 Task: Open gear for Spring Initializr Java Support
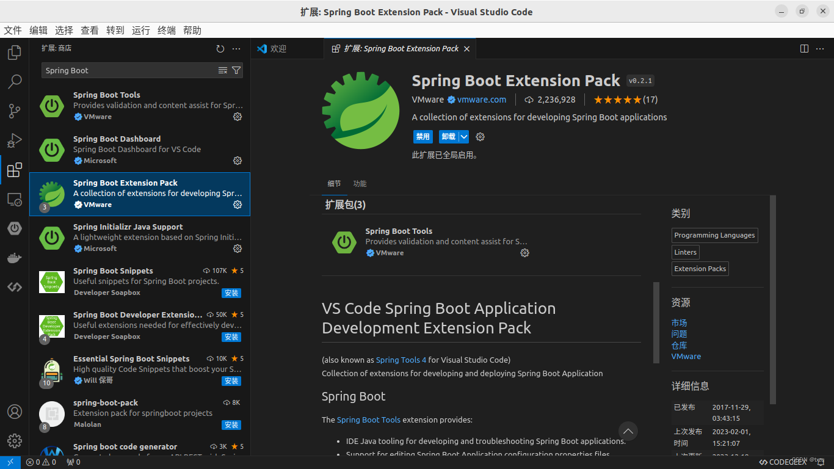238,249
